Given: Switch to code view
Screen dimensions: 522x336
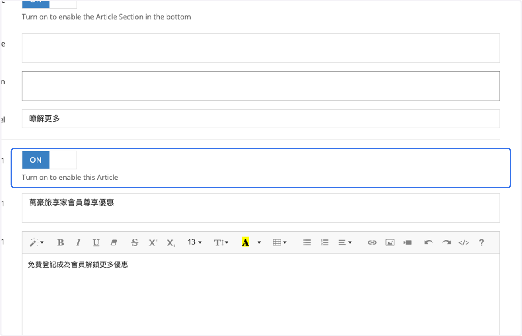Looking at the screenshot, I should pyautogui.click(x=464, y=242).
